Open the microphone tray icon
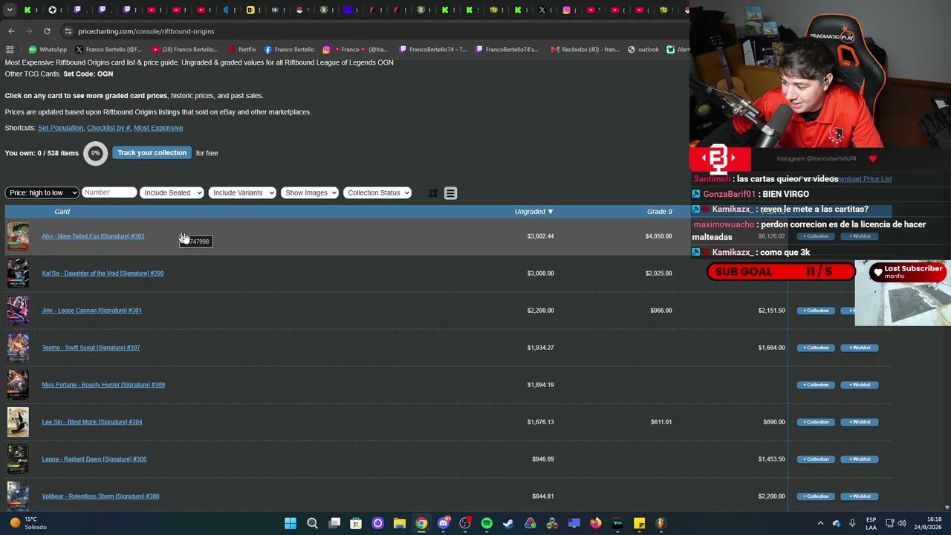Viewport: 951px width, 535px height. [851, 523]
